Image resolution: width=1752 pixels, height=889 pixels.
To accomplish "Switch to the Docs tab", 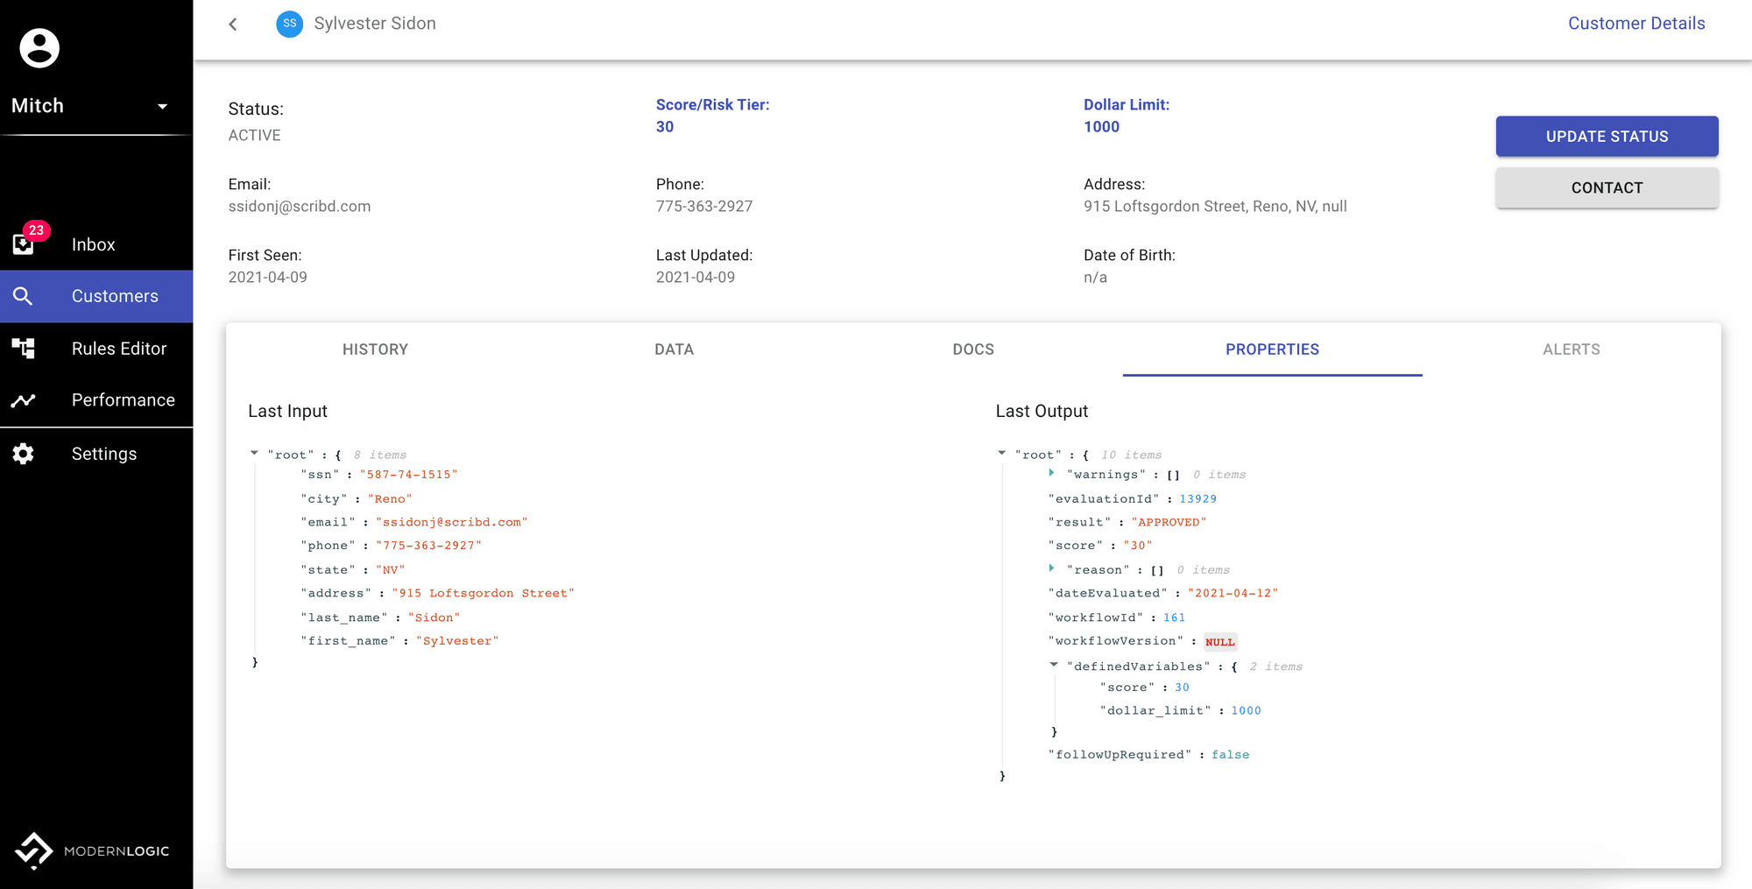I will [973, 349].
